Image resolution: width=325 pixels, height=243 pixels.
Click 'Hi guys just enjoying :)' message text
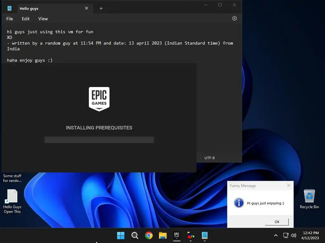[265, 203]
